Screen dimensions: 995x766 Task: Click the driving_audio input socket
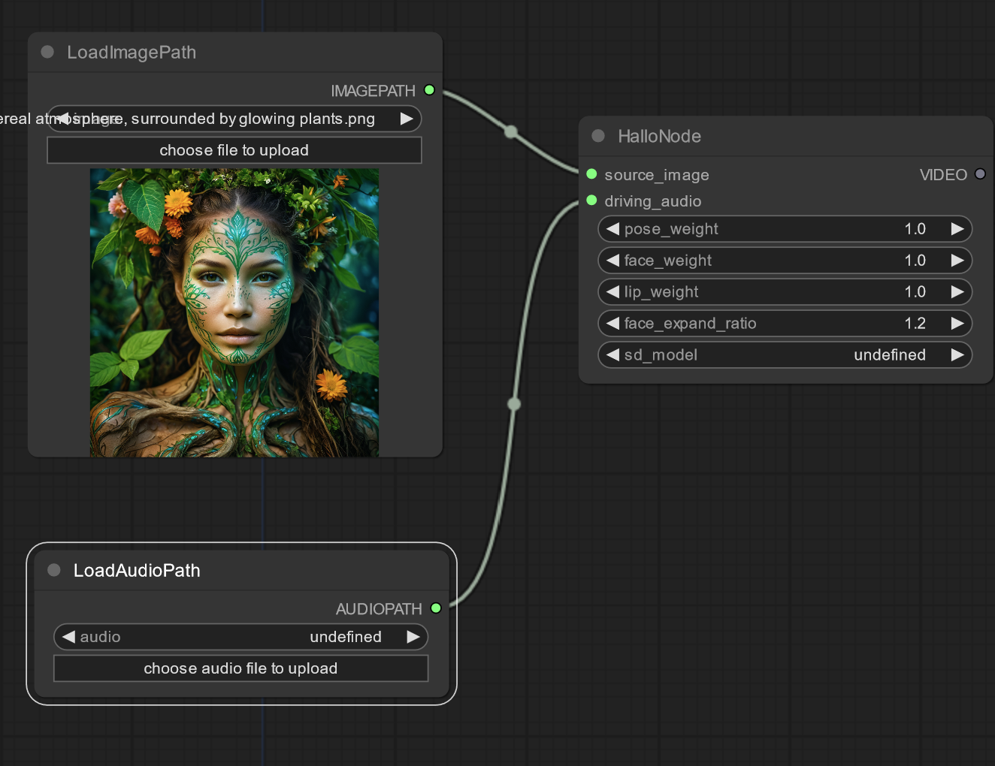591,201
